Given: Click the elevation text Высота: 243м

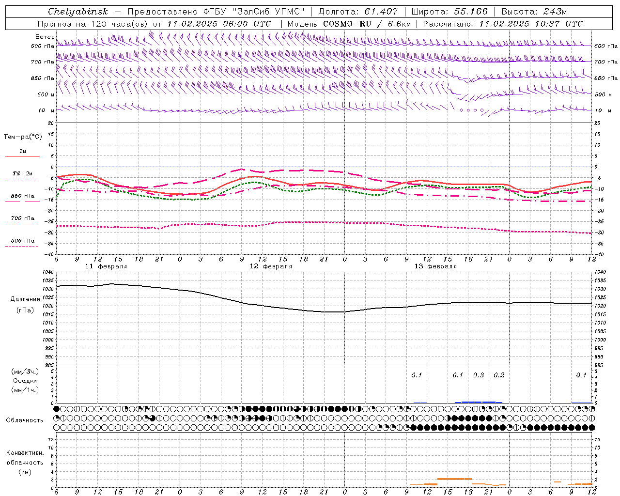Looking at the screenshot, I should [534, 12].
